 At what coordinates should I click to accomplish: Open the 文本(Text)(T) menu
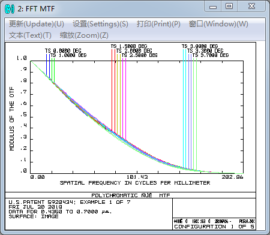[30, 35]
